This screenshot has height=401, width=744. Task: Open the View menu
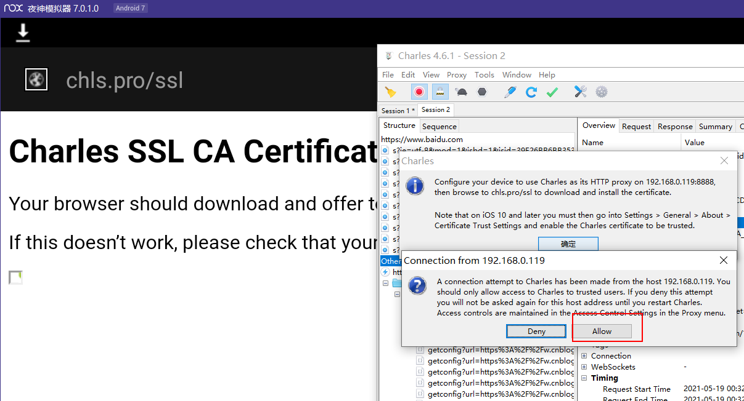point(431,74)
